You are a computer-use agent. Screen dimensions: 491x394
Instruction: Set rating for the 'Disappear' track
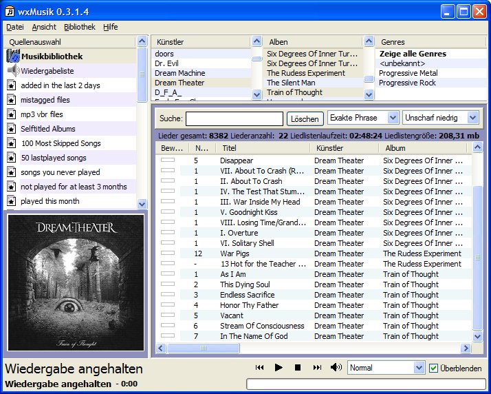coord(168,160)
